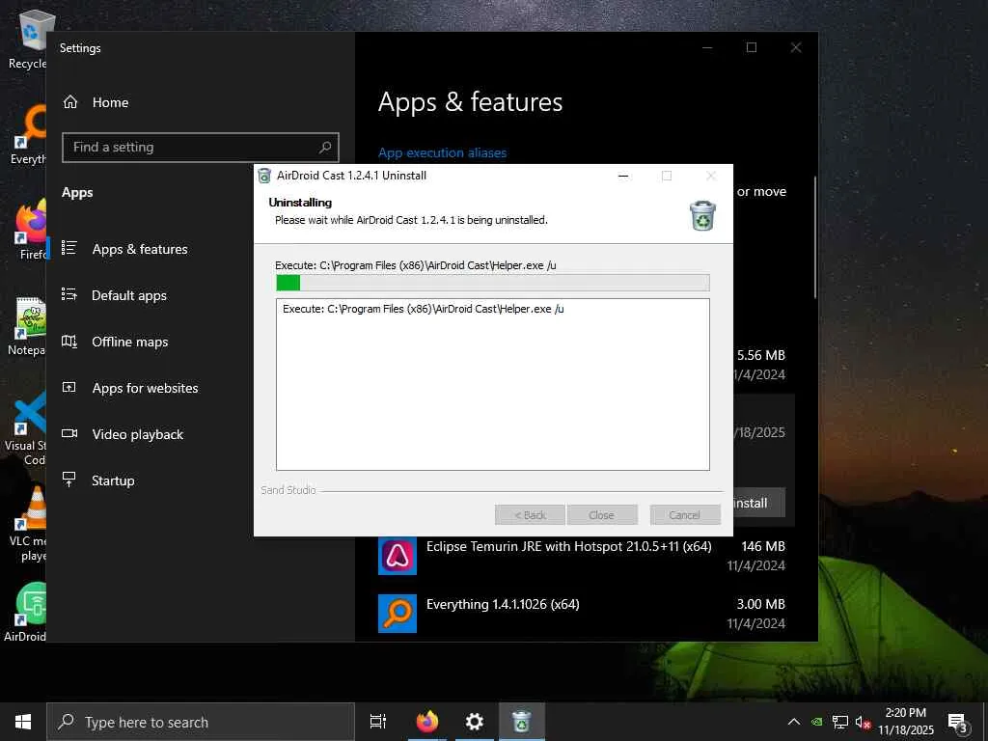
Task: Open the clock showing 2:20 PM
Action: pyautogui.click(x=906, y=722)
